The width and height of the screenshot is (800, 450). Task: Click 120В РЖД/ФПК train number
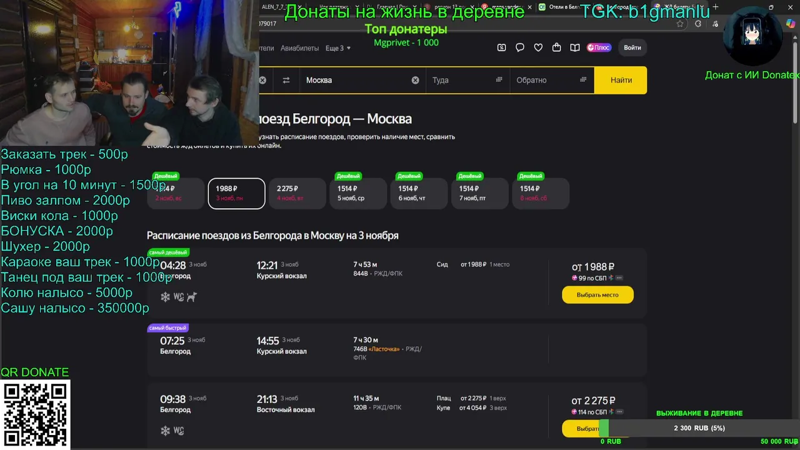377,407
